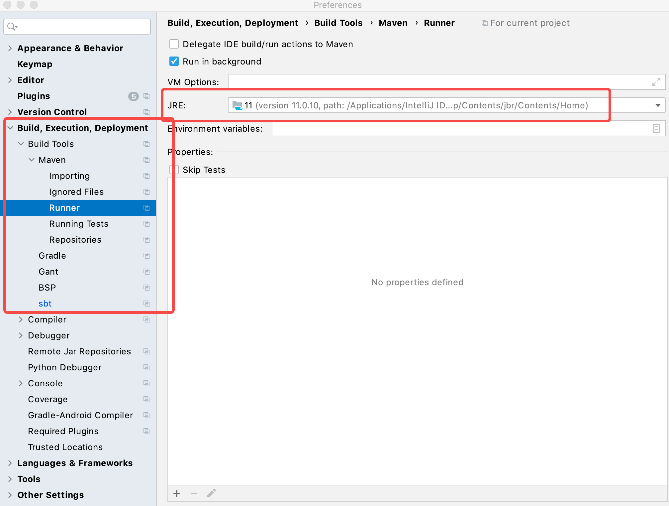Click the project-level icon beside Plugins

click(x=146, y=96)
